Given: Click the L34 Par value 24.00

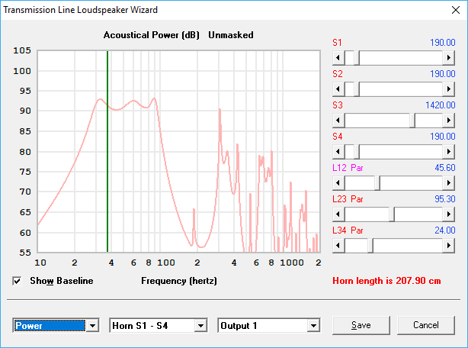Looking at the screenshot, I should (445, 230).
